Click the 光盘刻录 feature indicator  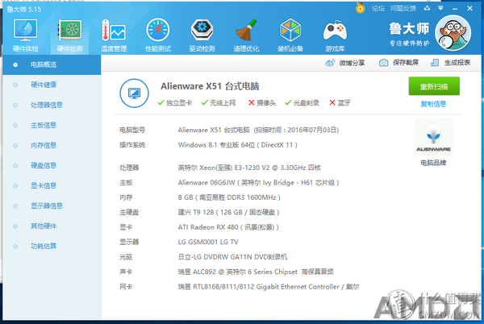pyautogui.click(x=302, y=103)
